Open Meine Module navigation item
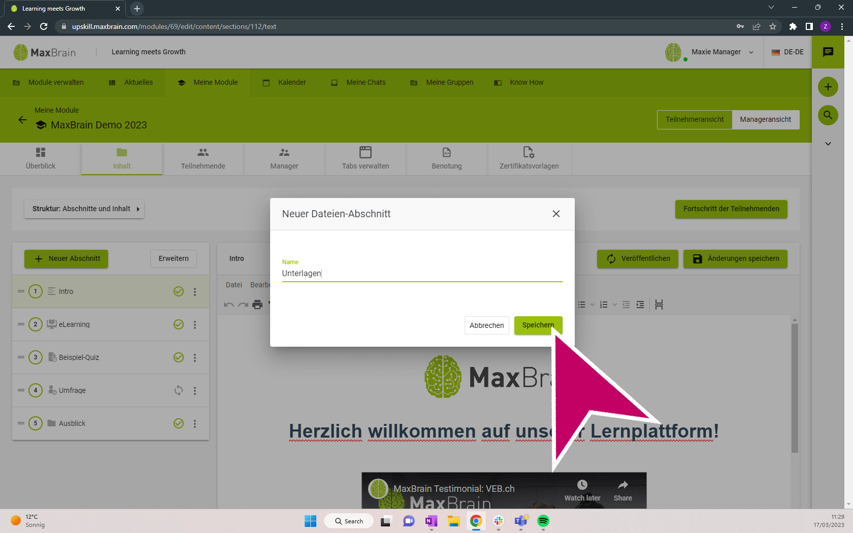This screenshot has width=853, height=533. (x=208, y=82)
